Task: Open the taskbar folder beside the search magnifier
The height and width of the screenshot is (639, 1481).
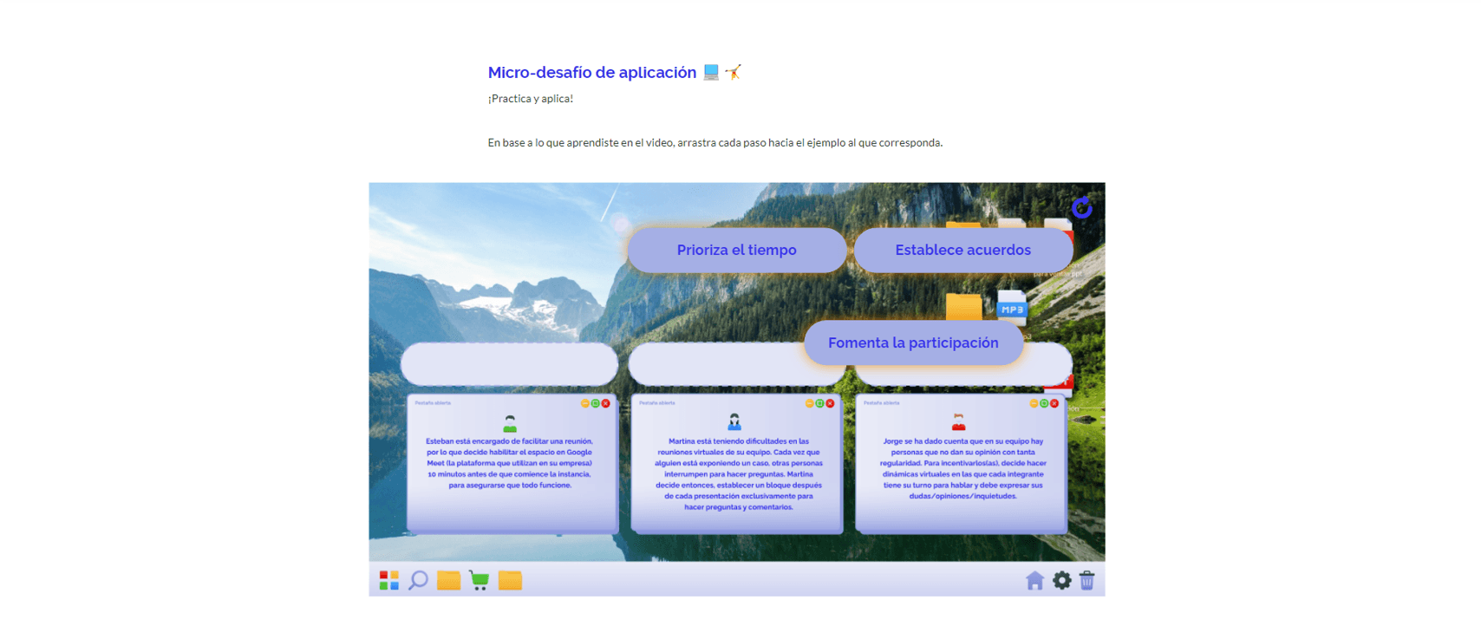Action: click(x=448, y=580)
